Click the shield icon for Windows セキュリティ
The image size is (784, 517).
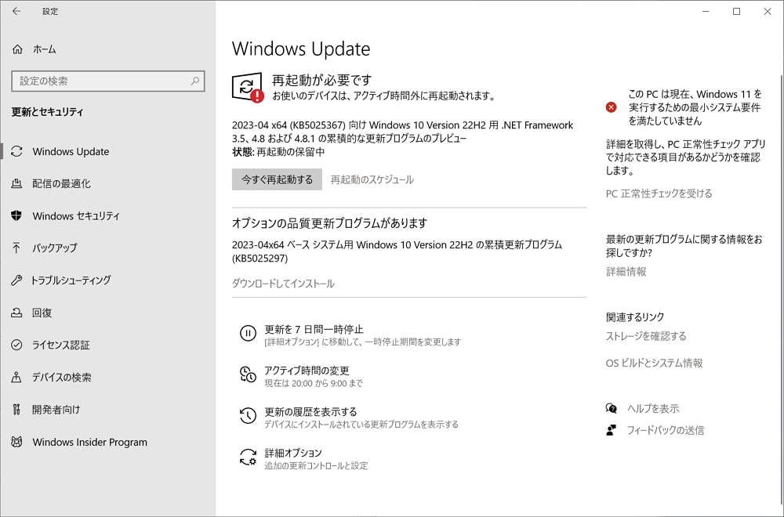click(16, 215)
